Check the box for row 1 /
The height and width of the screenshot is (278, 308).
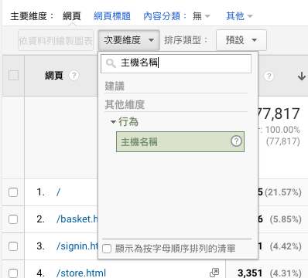point(13,192)
